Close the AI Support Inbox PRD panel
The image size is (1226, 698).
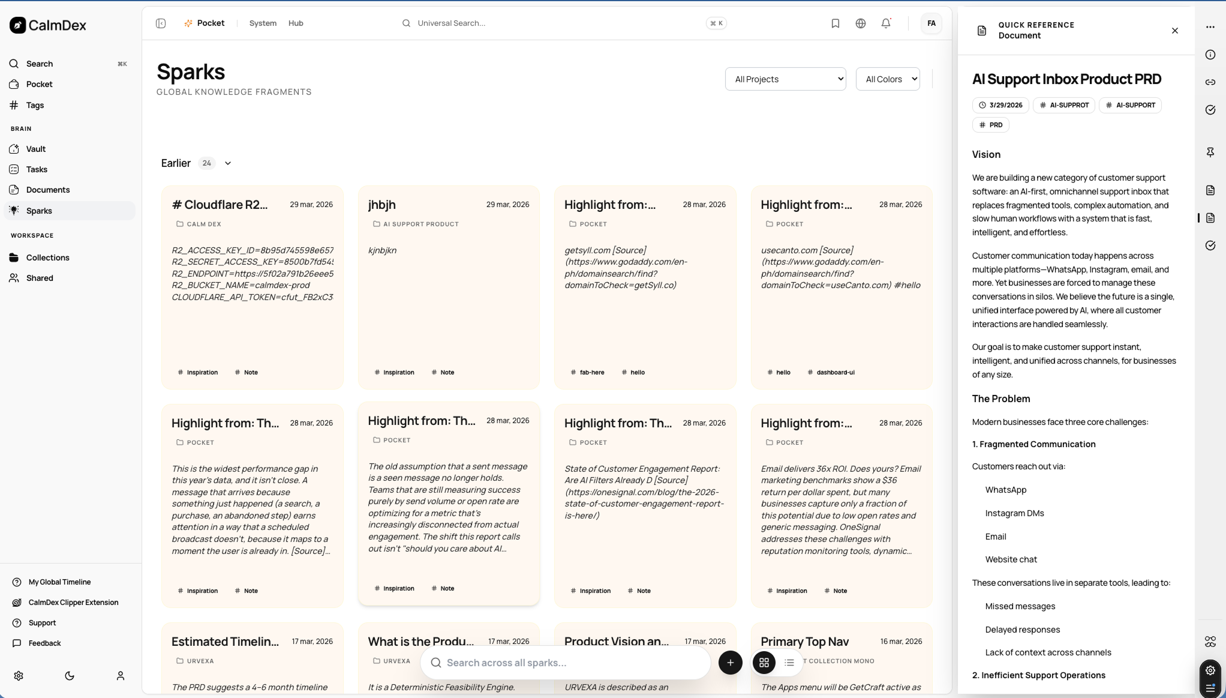point(1175,30)
